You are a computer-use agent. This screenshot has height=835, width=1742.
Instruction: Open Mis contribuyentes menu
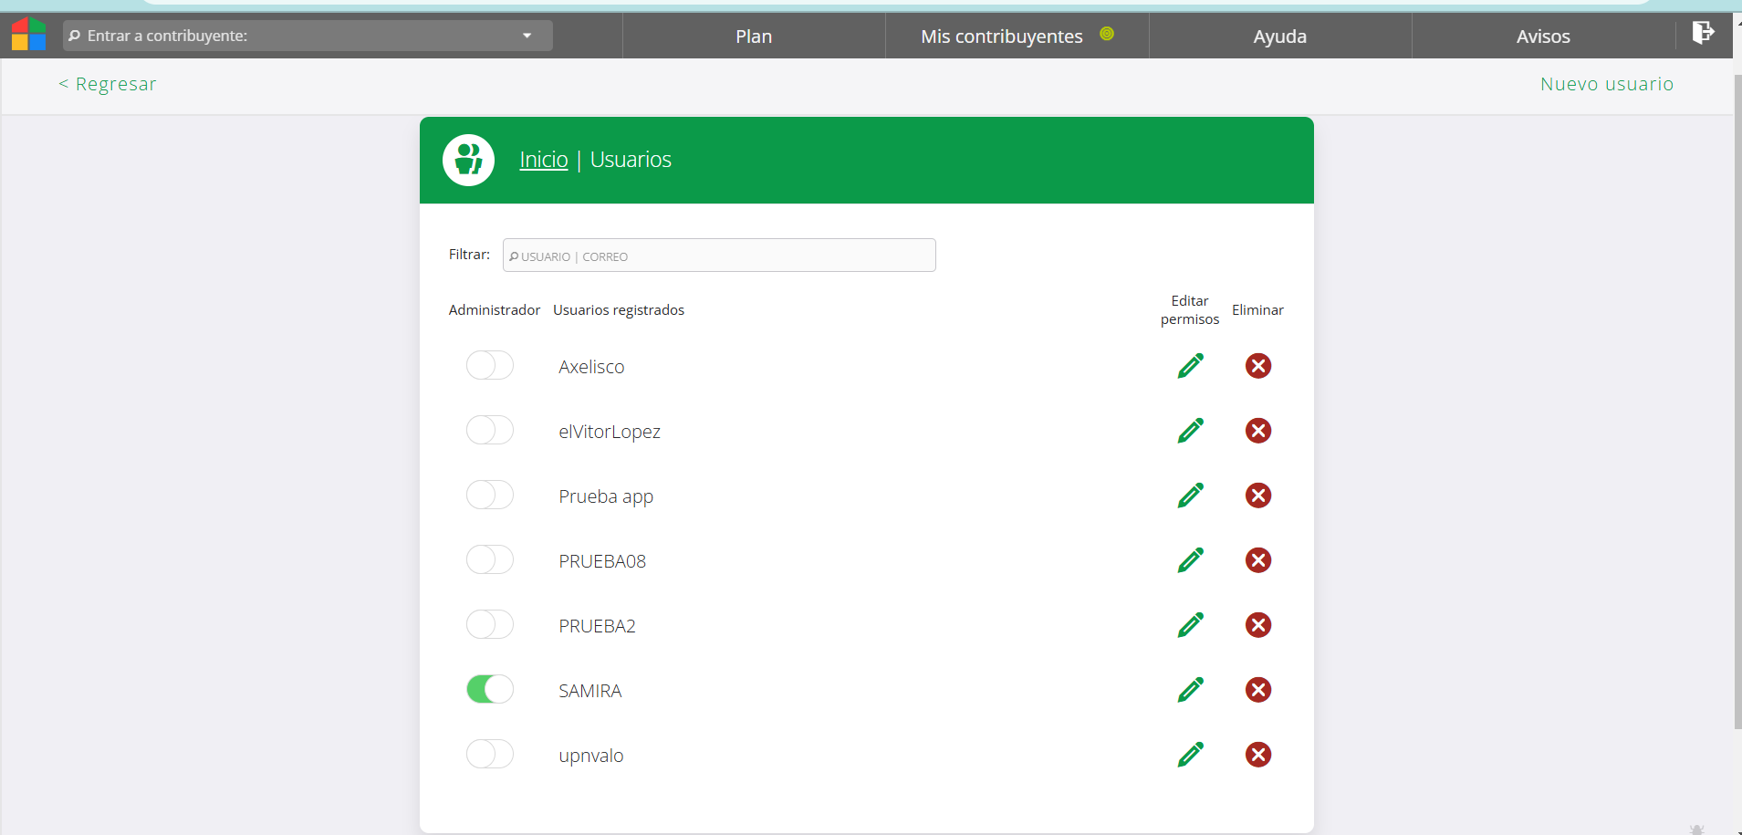click(1002, 37)
